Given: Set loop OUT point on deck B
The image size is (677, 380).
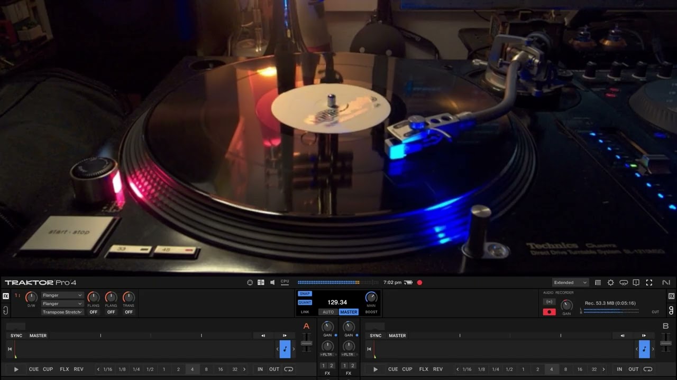Looking at the screenshot, I should 633,369.
